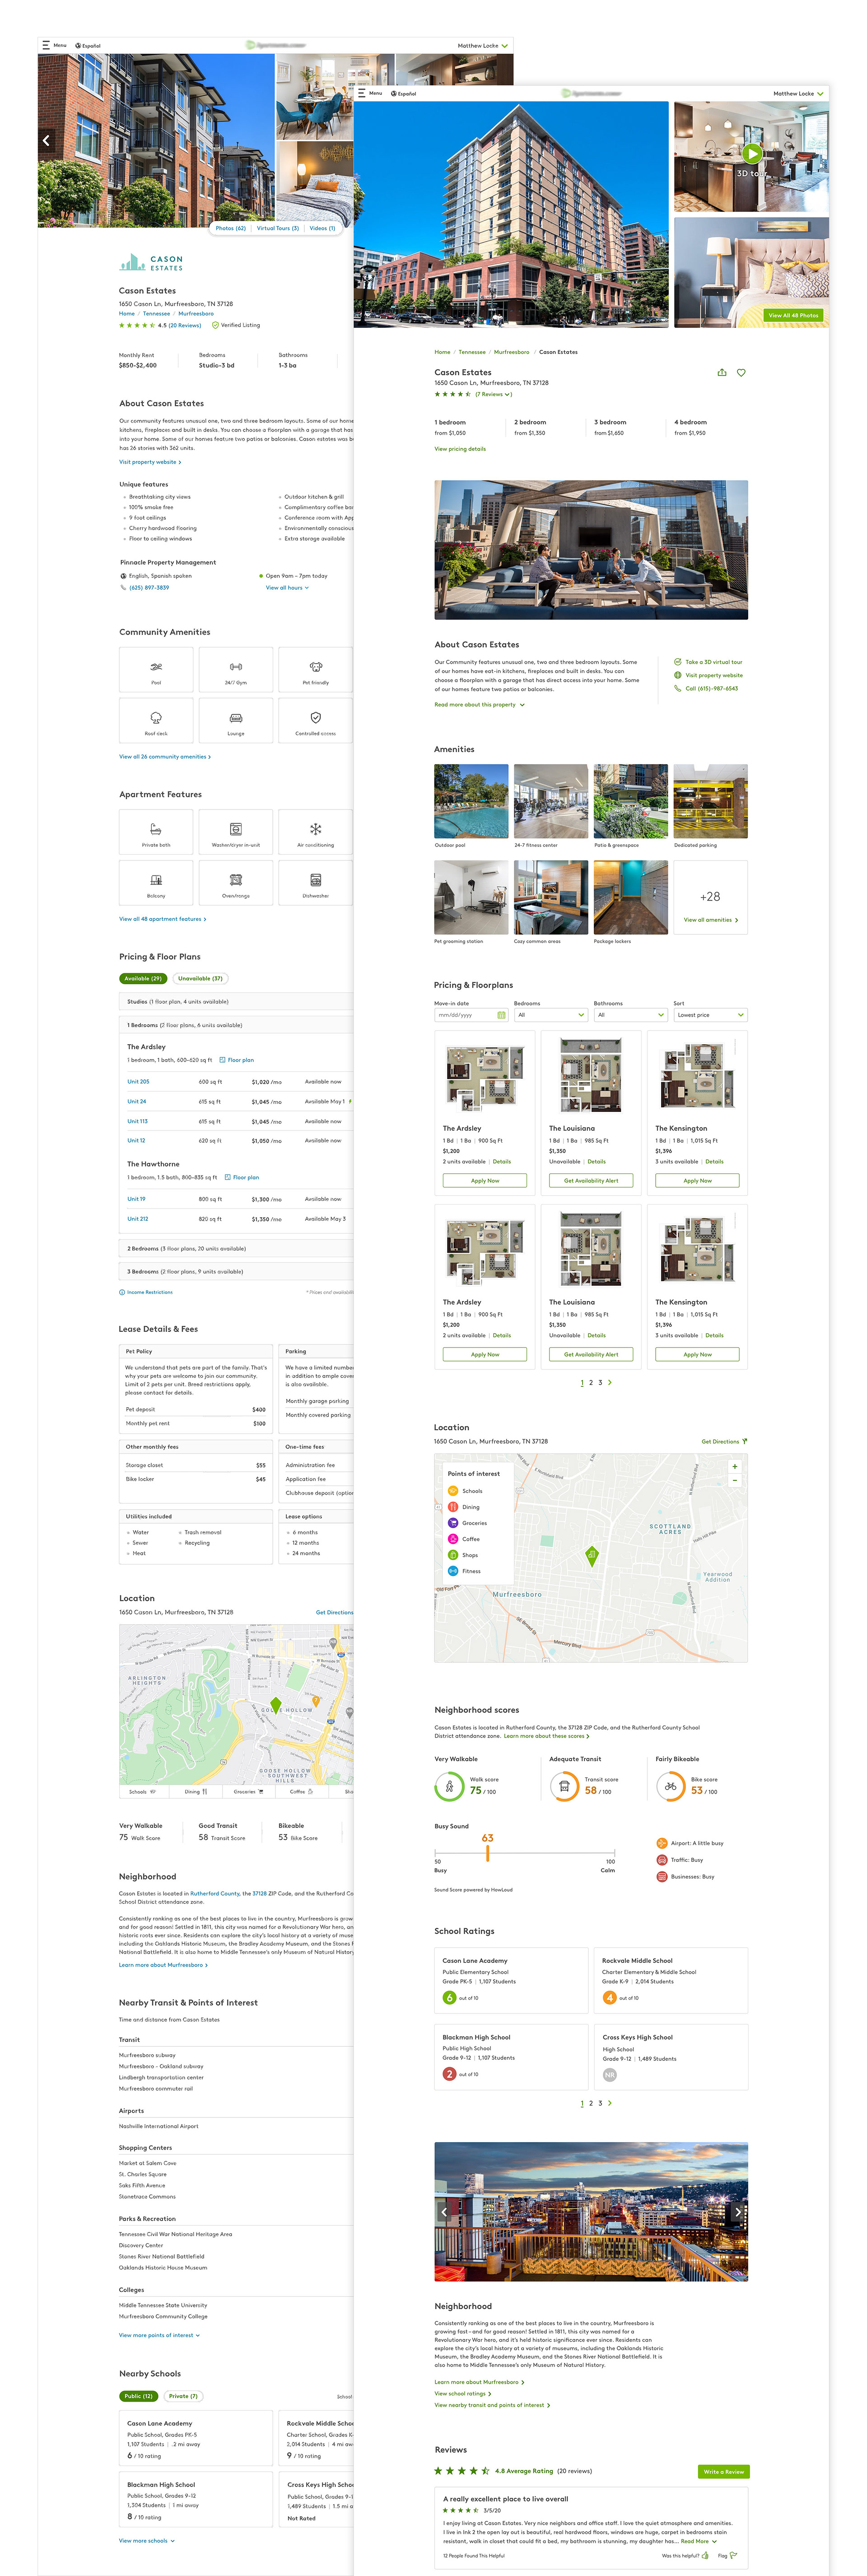This screenshot has width=867, height=2576.
Task: Open View all 26 community amenities link
Action: pos(165,756)
